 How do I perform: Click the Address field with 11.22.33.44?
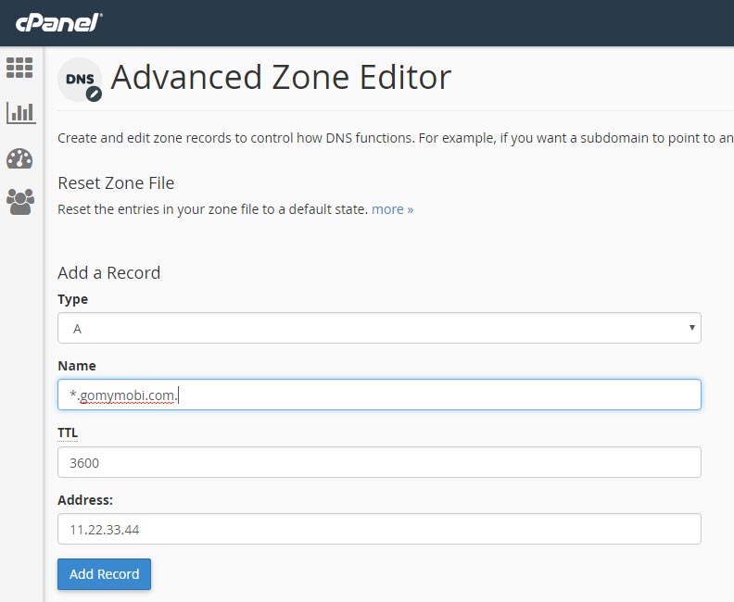379,529
